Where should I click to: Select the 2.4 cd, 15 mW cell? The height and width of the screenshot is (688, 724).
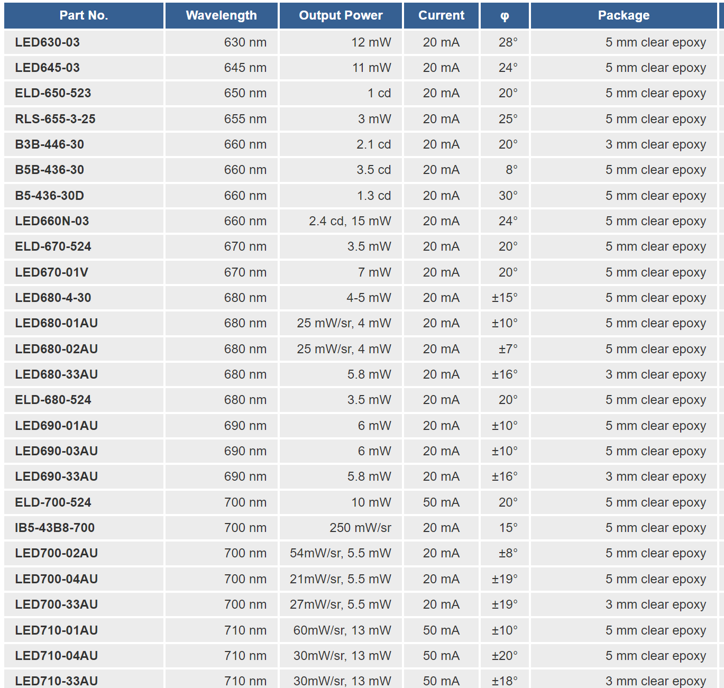[x=341, y=221]
